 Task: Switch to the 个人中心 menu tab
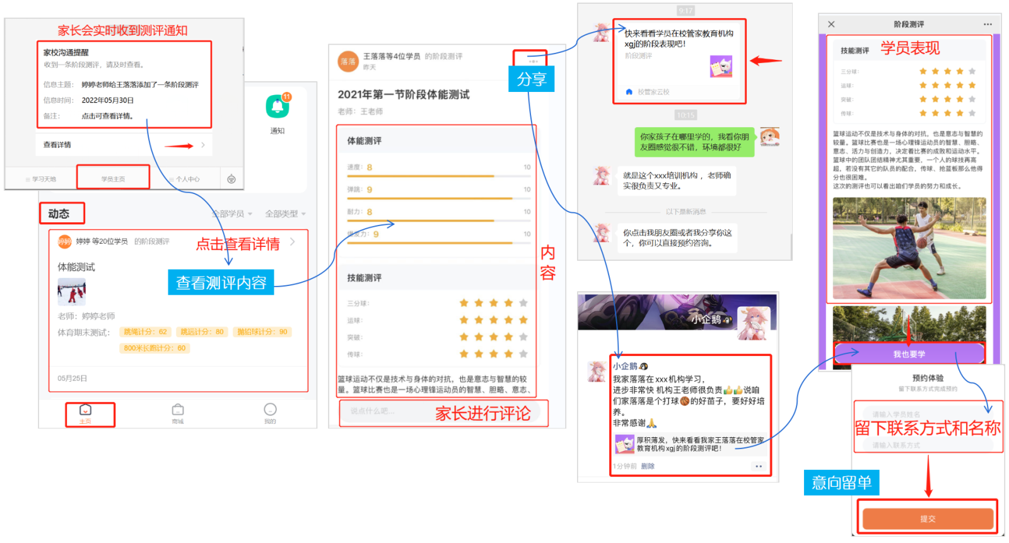[x=185, y=179]
